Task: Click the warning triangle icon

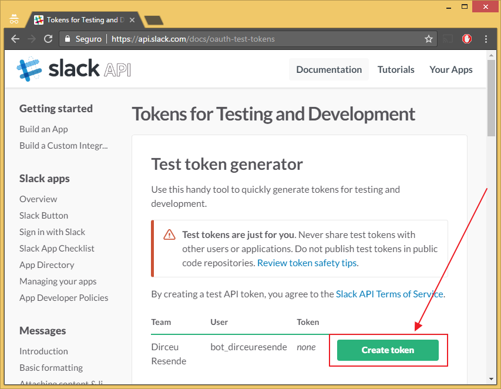Action: pyautogui.click(x=169, y=234)
